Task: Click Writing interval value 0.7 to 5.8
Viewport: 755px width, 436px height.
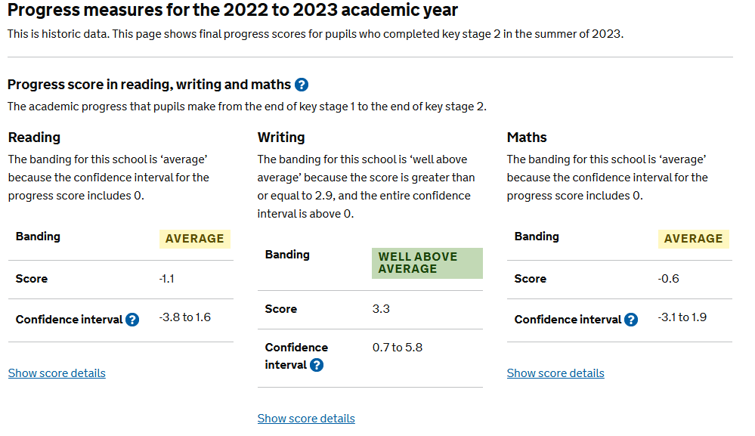Action: [398, 348]
